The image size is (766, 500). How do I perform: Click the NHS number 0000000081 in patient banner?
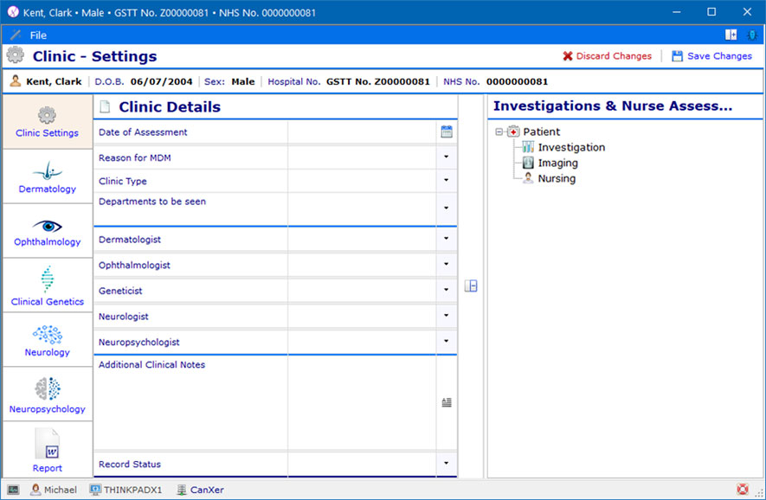pos(517,81)
